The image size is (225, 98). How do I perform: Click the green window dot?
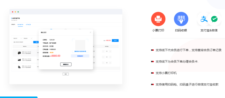coord(18,12)
